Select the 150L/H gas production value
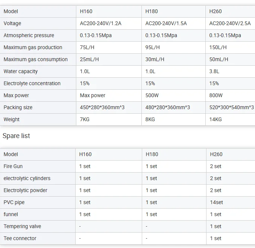 [218, 47]
